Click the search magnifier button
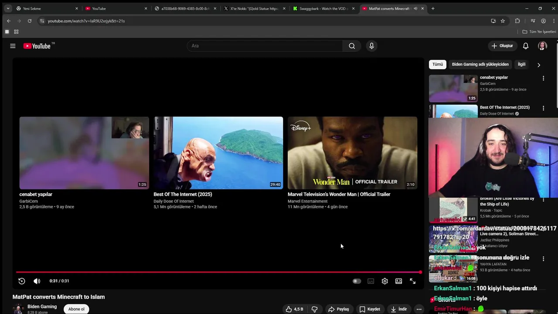This screenshot has width=558, height=314. pyautogui.click(x=352, y=46)
